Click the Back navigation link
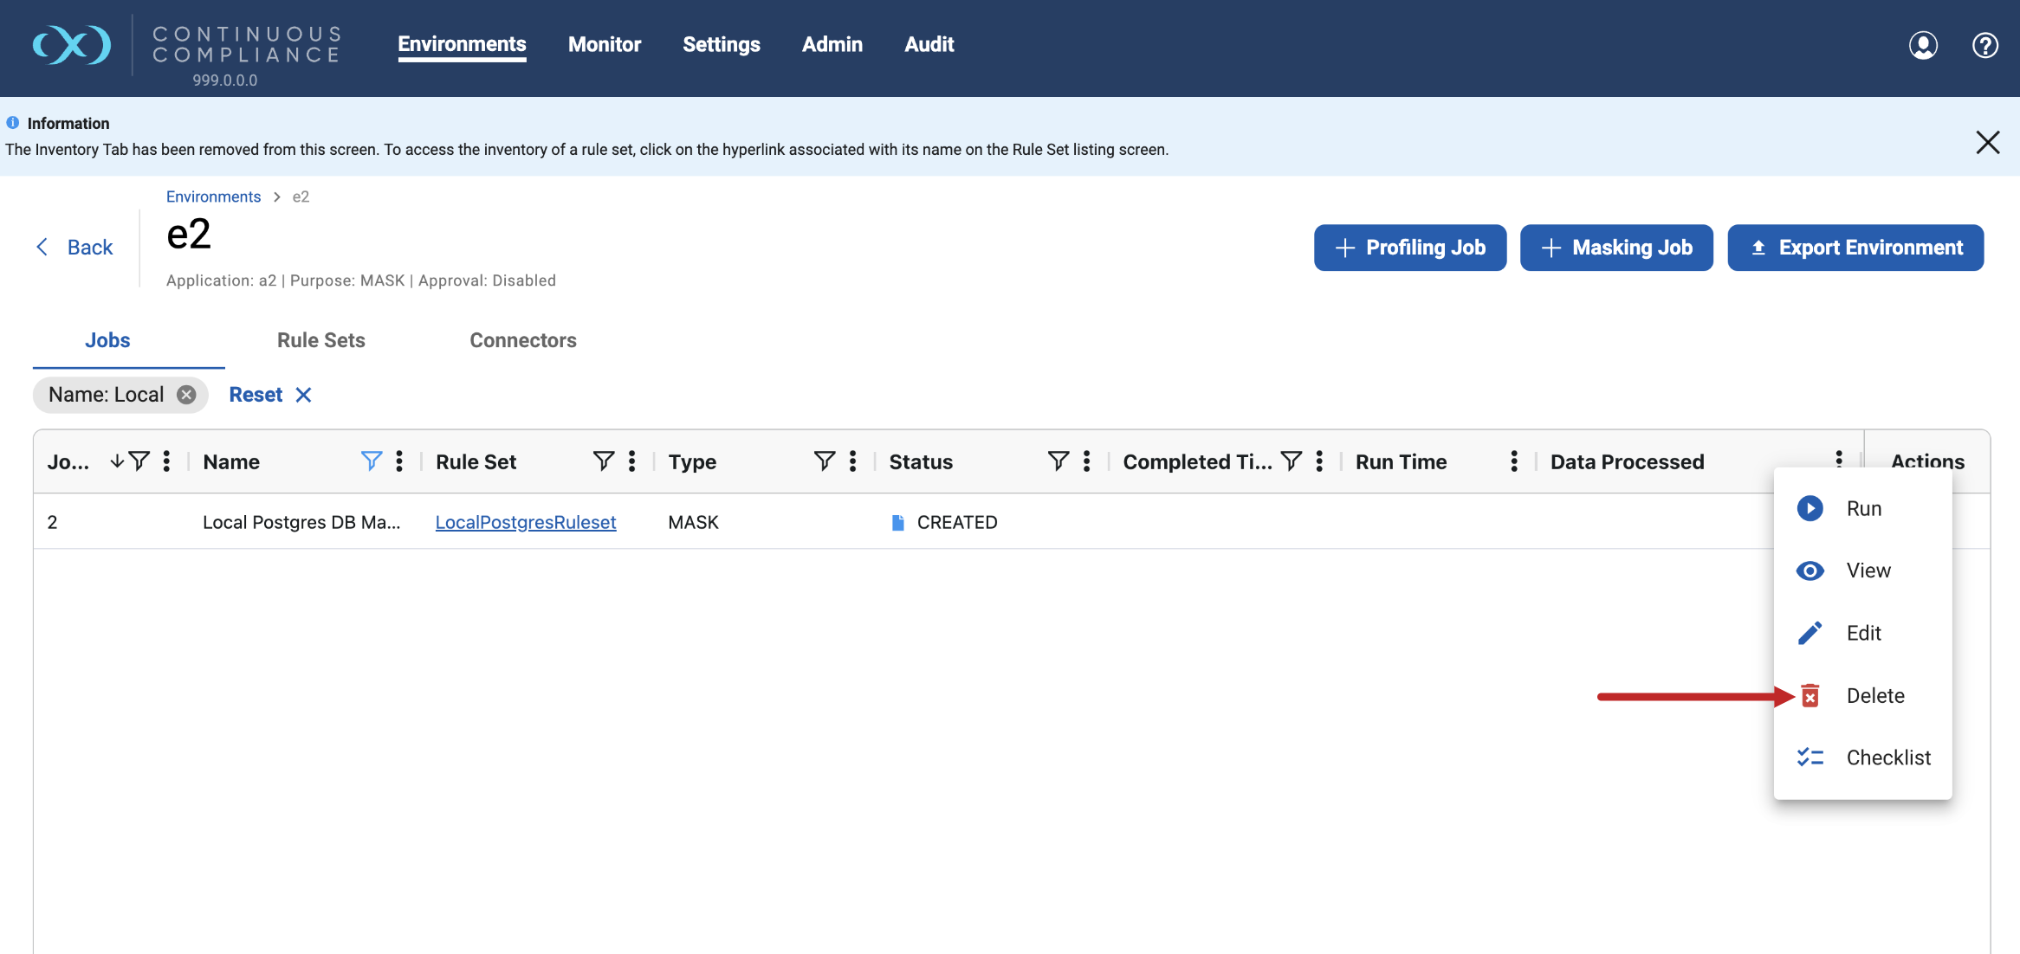2020x954 pixels. (x=74, y=248)
